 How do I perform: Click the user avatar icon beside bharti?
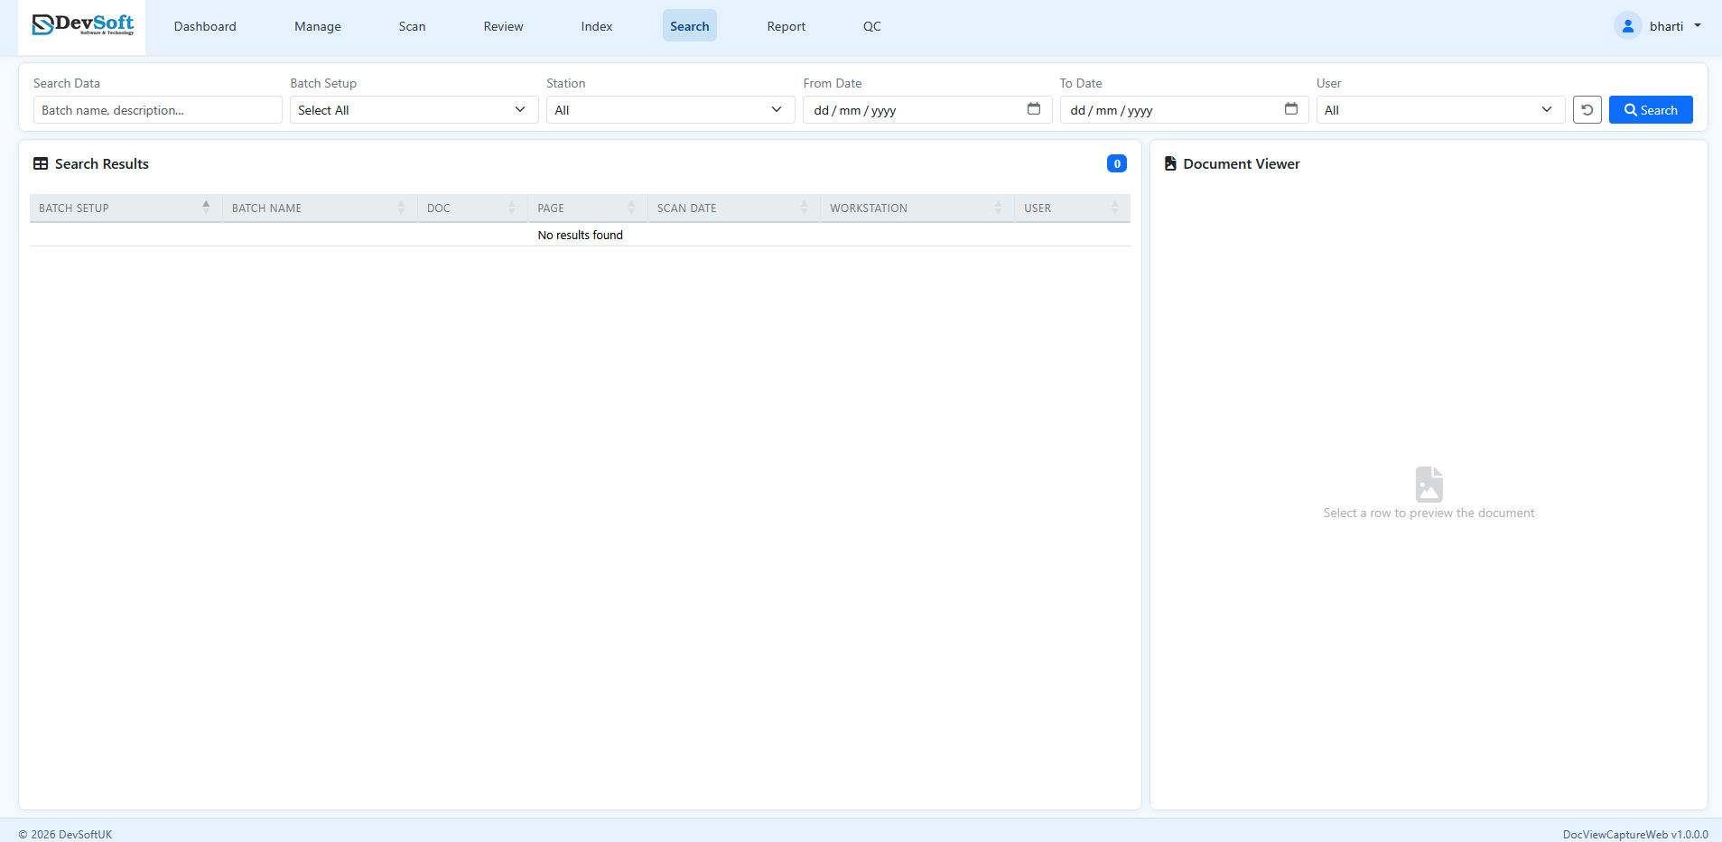[1627, 26]
